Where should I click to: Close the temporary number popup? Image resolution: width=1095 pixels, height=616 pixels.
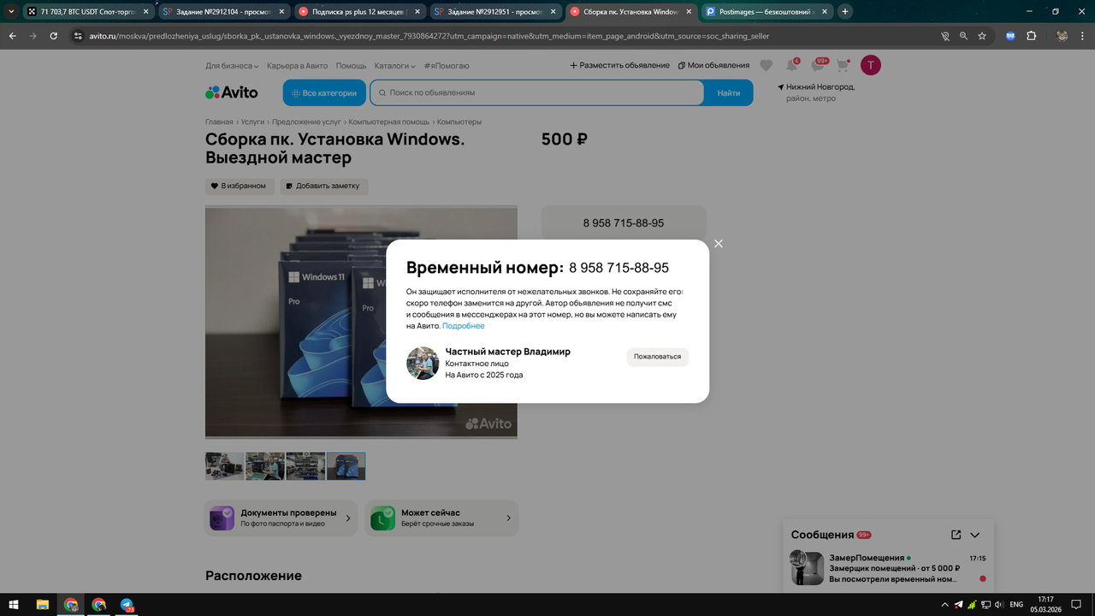[x=719, y=244]
